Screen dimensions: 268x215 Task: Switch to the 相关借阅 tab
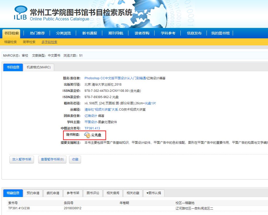click(x=113, y=193)
